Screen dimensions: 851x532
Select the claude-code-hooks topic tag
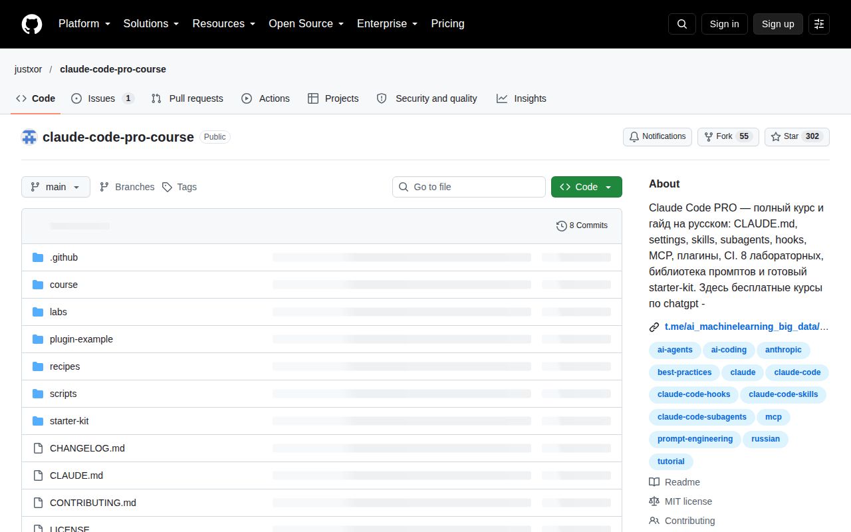click(693, 394)
